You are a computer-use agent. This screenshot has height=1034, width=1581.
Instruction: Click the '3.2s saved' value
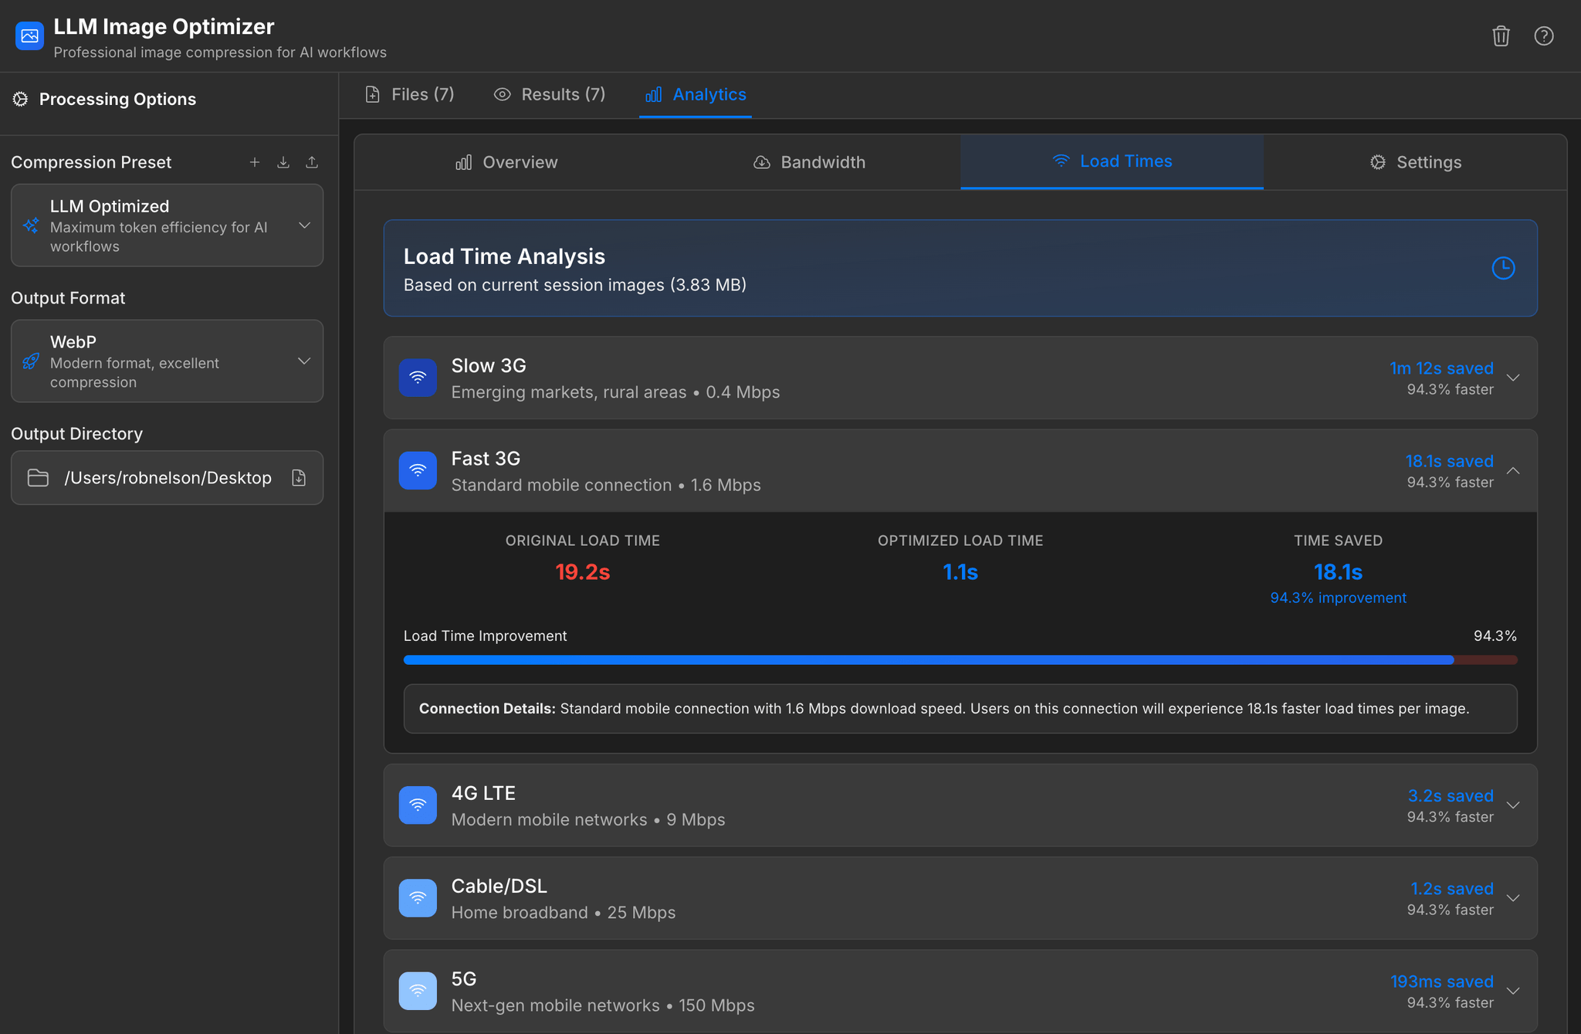pos(1451,795)
